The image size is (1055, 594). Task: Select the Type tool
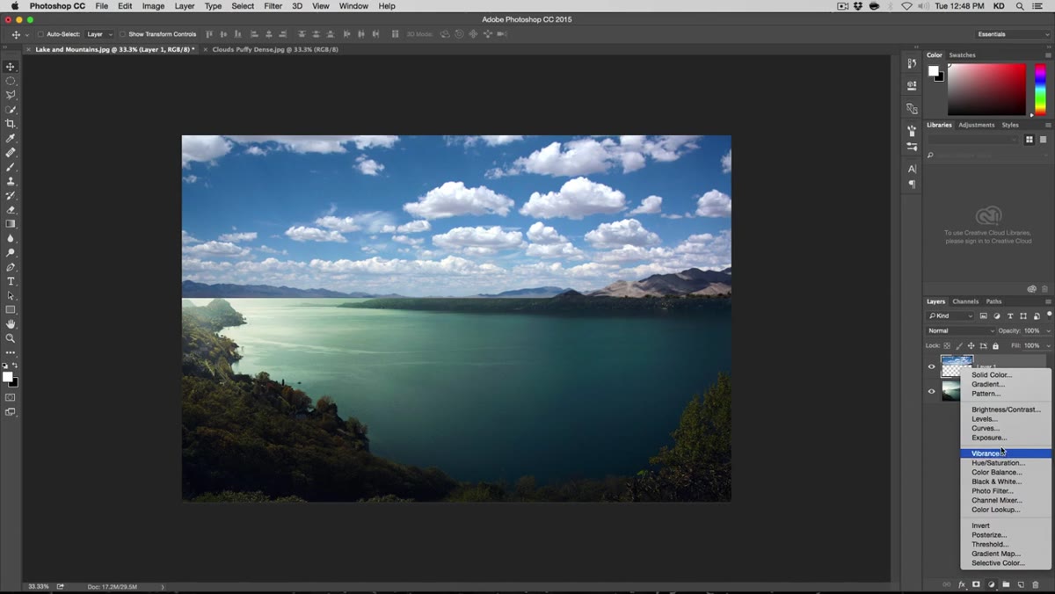11,281
